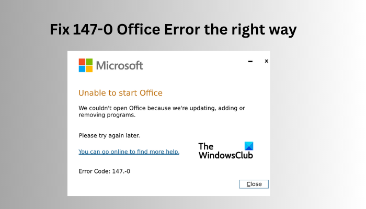Click the green square of Microsoft logo

tap(89, 62)
